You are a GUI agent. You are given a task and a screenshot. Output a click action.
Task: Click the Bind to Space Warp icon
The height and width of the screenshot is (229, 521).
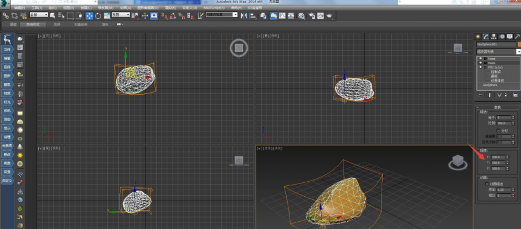[x=23, y=15]
